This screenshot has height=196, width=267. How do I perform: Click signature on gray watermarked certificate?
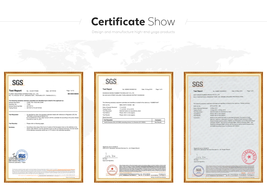point(201,157)
